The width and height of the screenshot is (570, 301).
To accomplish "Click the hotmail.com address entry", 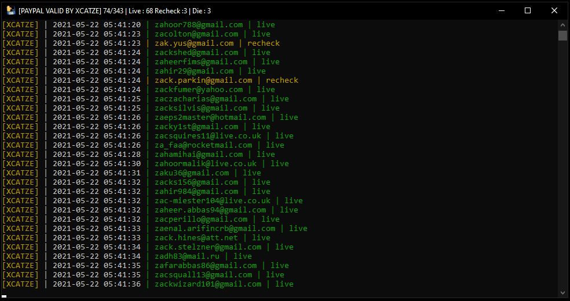I will [210, 118].
